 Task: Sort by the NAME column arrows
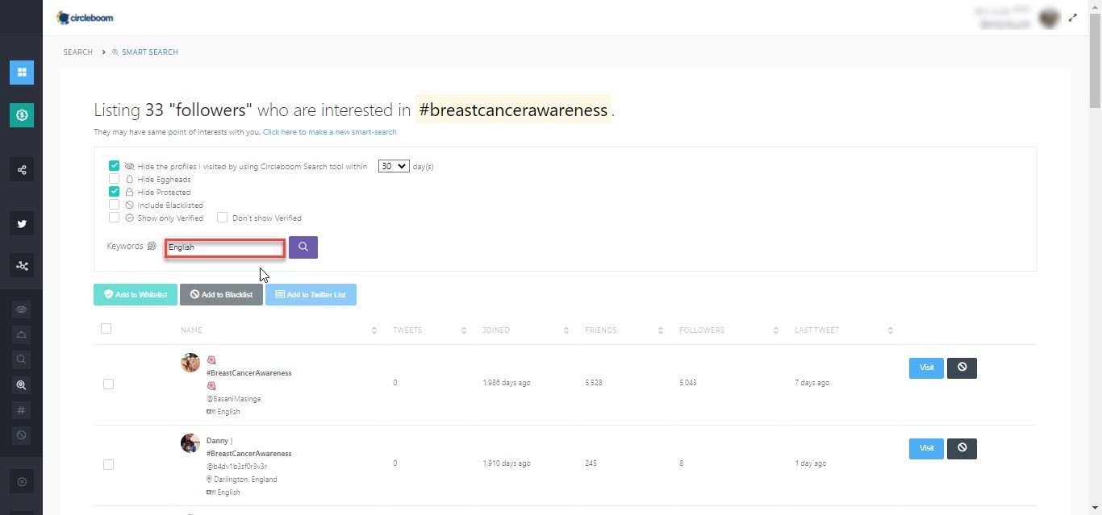click(374, 330)
